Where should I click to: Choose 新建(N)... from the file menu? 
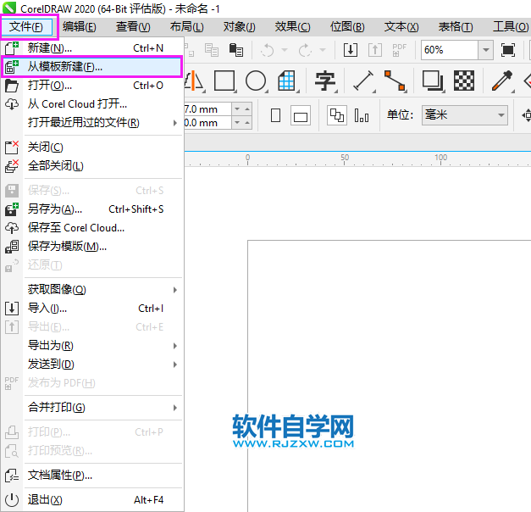pos(92,48)
